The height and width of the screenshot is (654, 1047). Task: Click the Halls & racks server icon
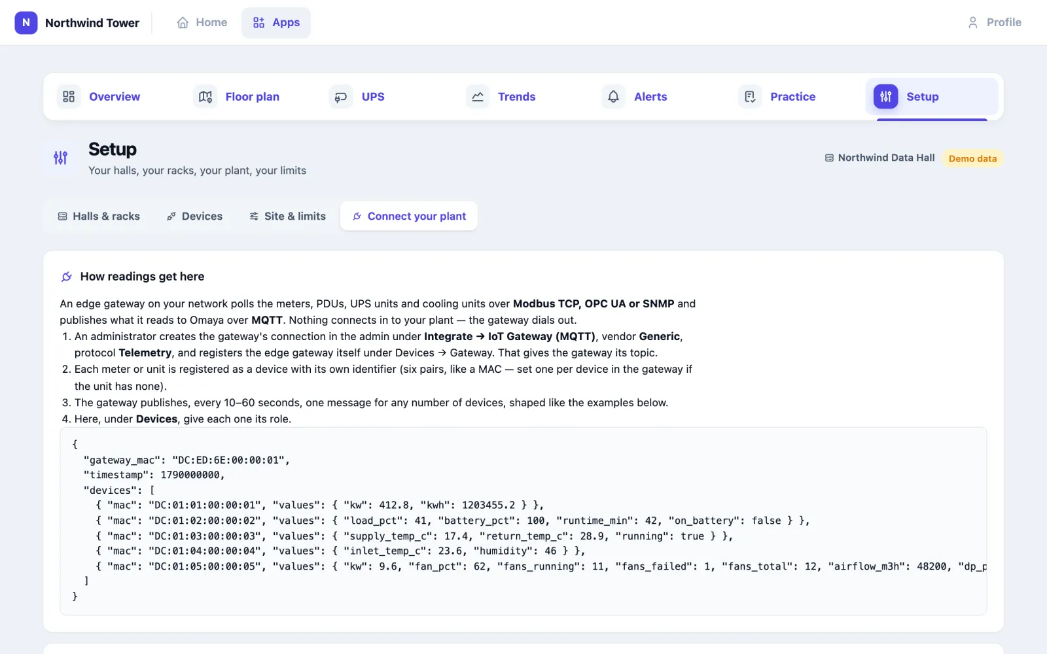click(63, 216)
